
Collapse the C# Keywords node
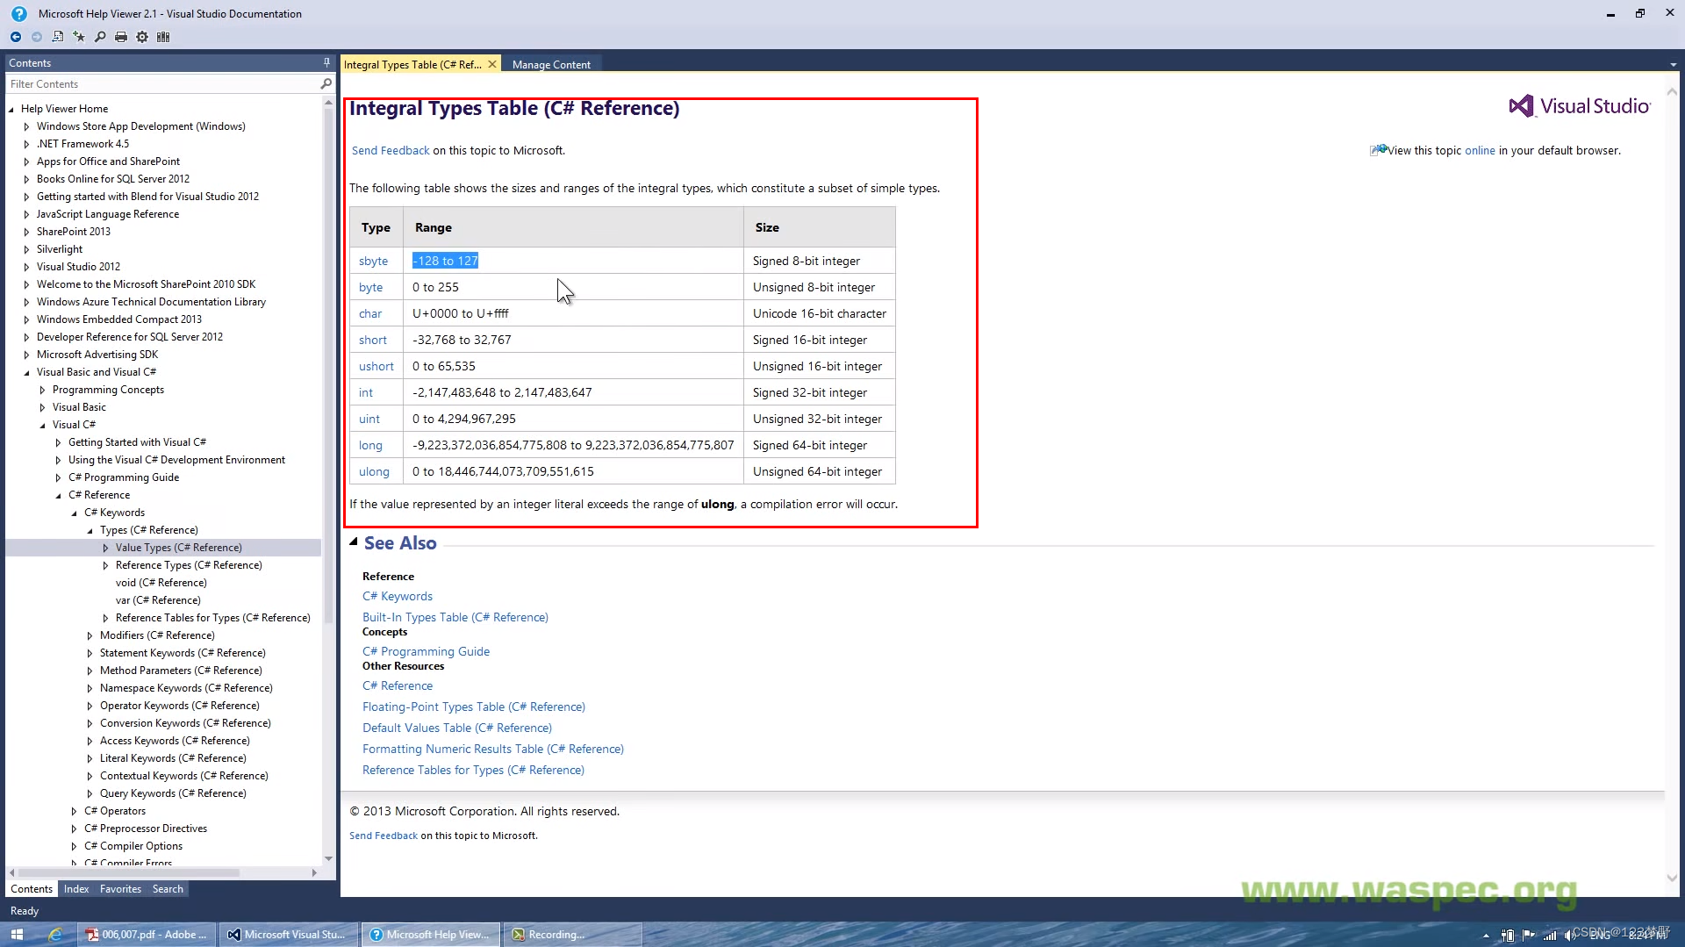[x=74, y=513]
